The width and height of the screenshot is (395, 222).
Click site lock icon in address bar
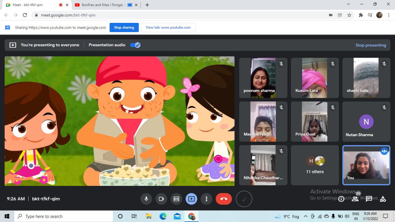pyautogui.click(x=36, y=15)
